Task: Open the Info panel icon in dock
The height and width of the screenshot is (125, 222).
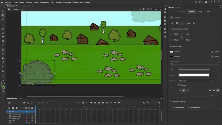Action: [165, 21]
